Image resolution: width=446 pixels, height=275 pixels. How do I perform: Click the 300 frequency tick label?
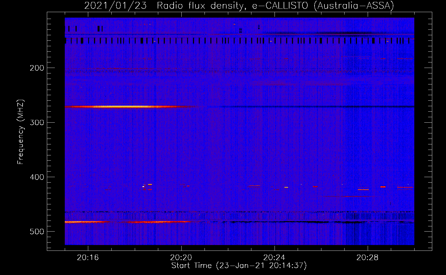[37, 122]
